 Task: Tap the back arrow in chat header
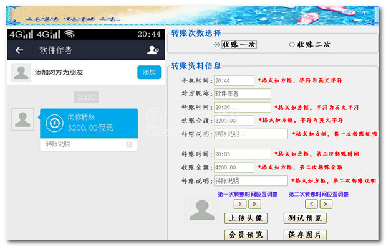pos(19,50)
